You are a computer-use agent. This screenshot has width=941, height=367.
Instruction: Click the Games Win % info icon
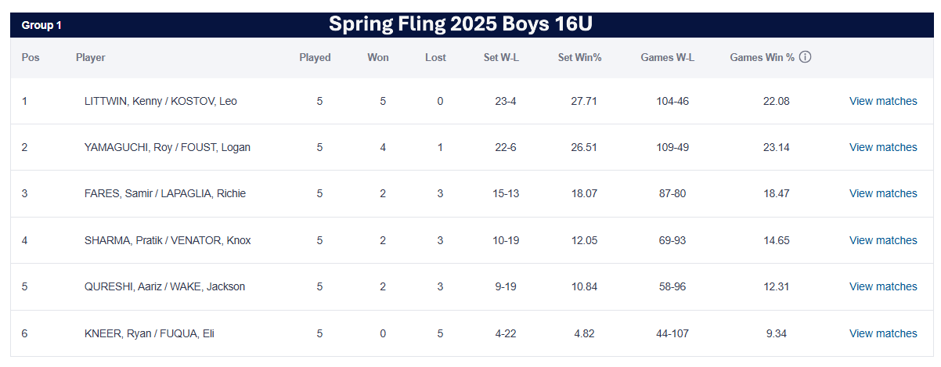coord(805,57)
